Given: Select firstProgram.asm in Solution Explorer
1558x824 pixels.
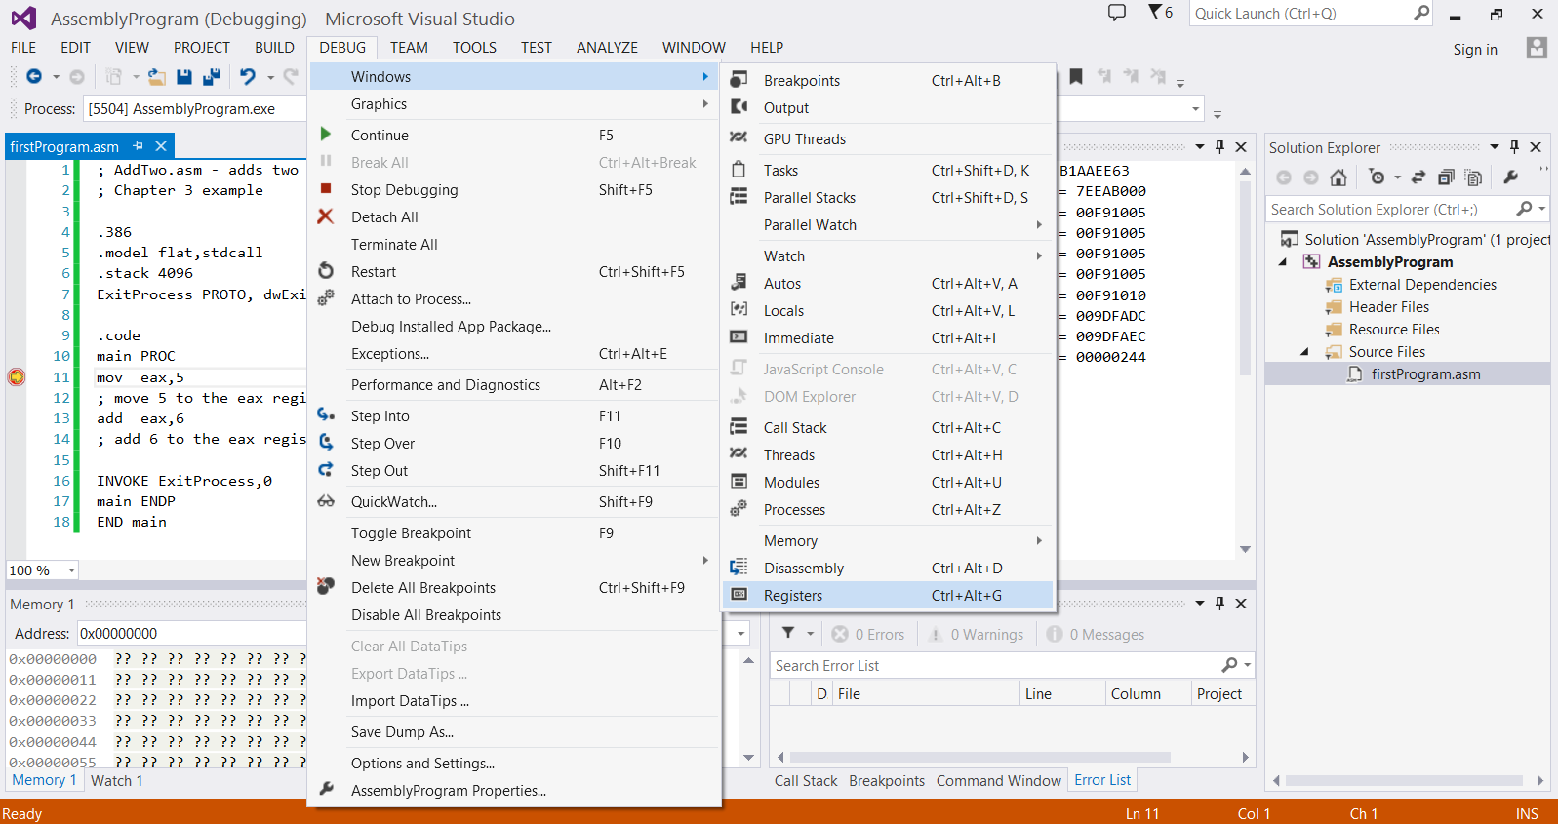Looking at the screenshot, I should coord(1425,374).
